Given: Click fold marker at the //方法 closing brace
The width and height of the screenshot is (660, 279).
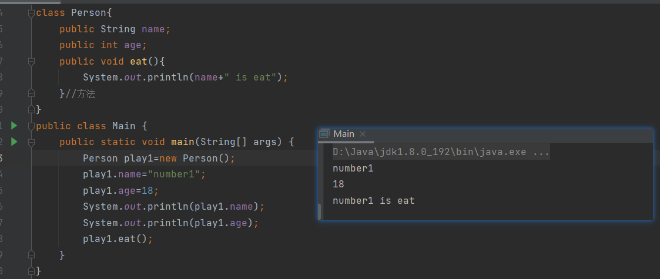Looking at the screenshot, I should [31, 93].
